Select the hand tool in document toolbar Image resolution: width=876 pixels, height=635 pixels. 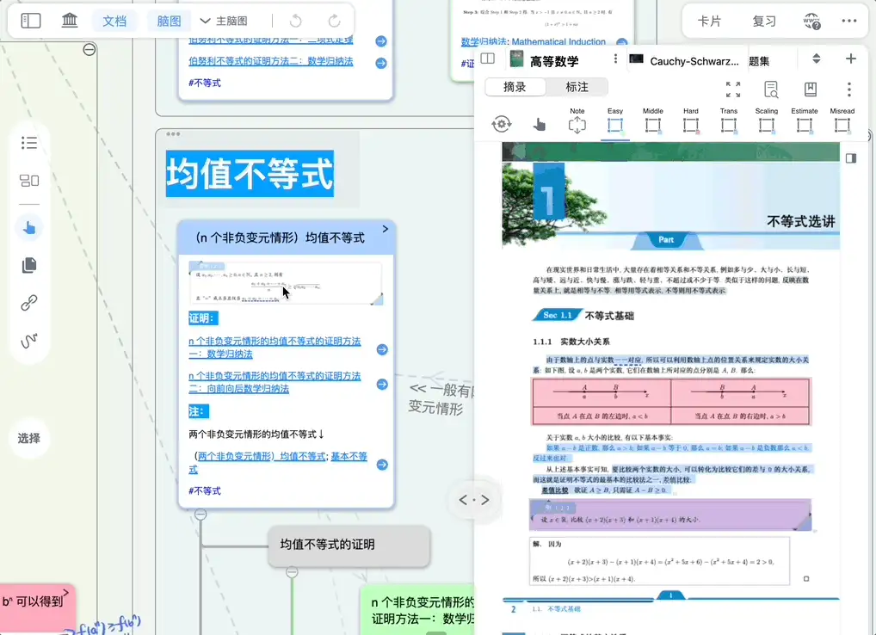[x=540, y=124]
